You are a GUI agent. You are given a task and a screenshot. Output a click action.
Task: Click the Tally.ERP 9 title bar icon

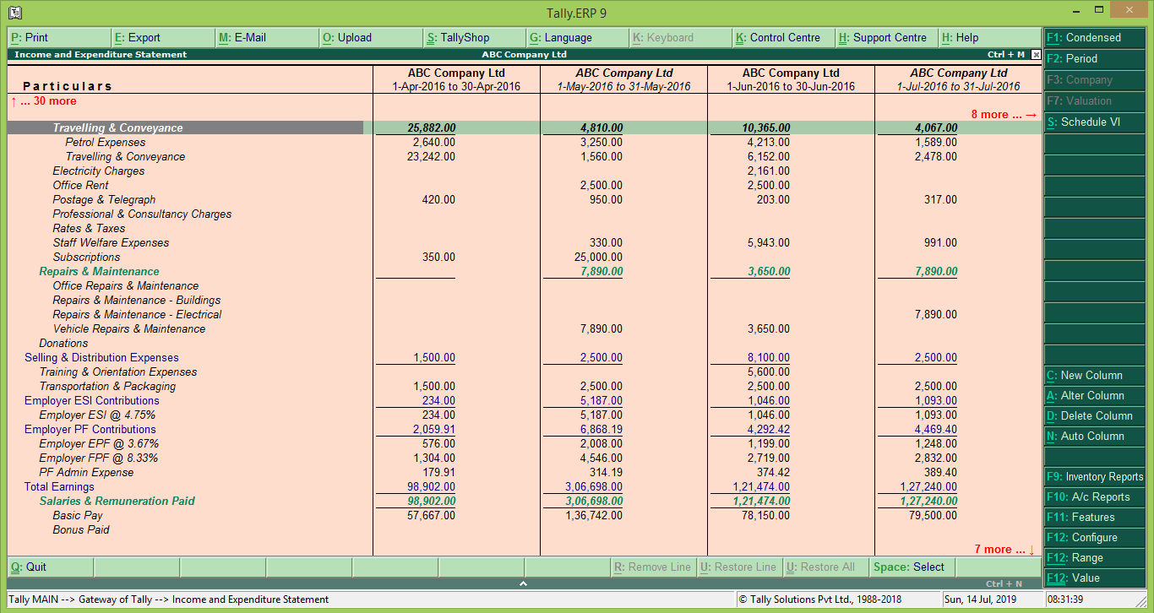pyautogui.click(x=14, y=13)
